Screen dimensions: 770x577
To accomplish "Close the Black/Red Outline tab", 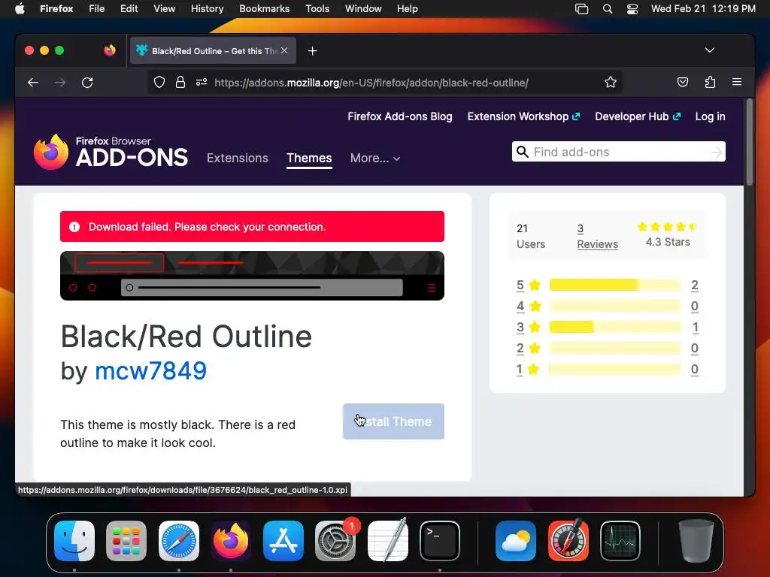I will (x=284, y=50).
